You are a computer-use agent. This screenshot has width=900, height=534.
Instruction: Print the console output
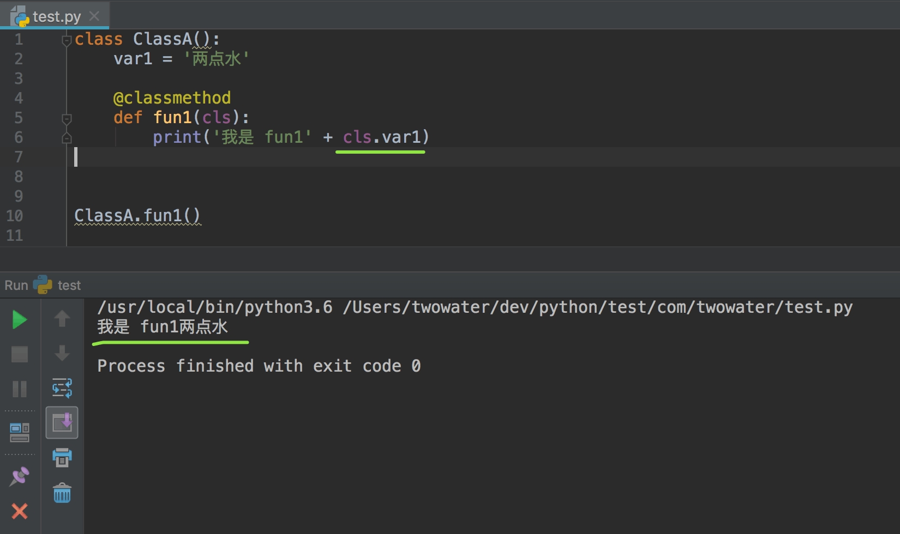click(x=62, y=457)
